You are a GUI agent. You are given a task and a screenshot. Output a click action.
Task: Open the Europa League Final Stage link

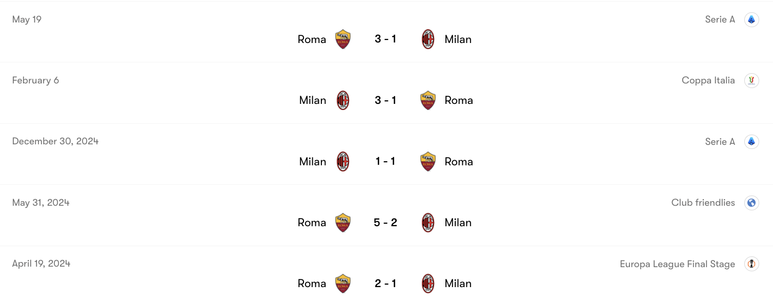[677, 264]
